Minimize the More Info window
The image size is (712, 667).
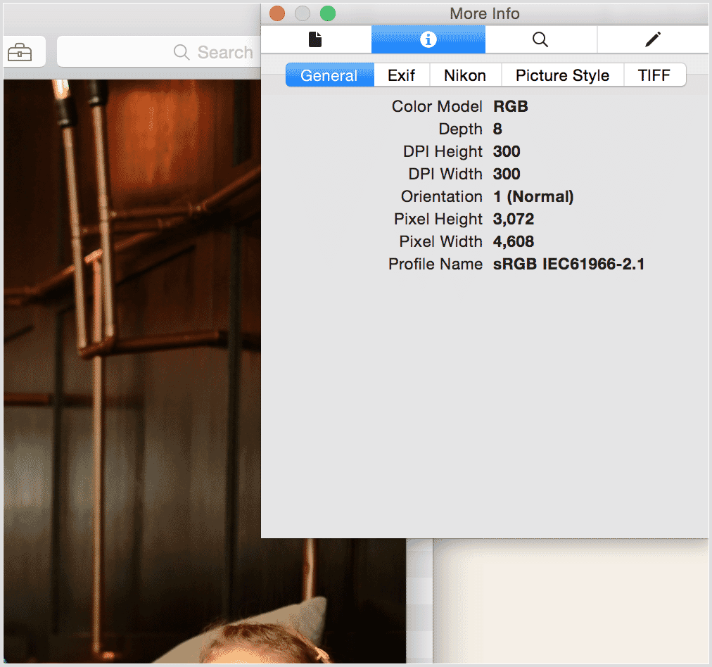pyautogui.click(x=303, y=13)
